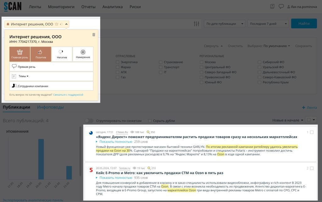Open the chat bubble icon in header

click(281, 6)
